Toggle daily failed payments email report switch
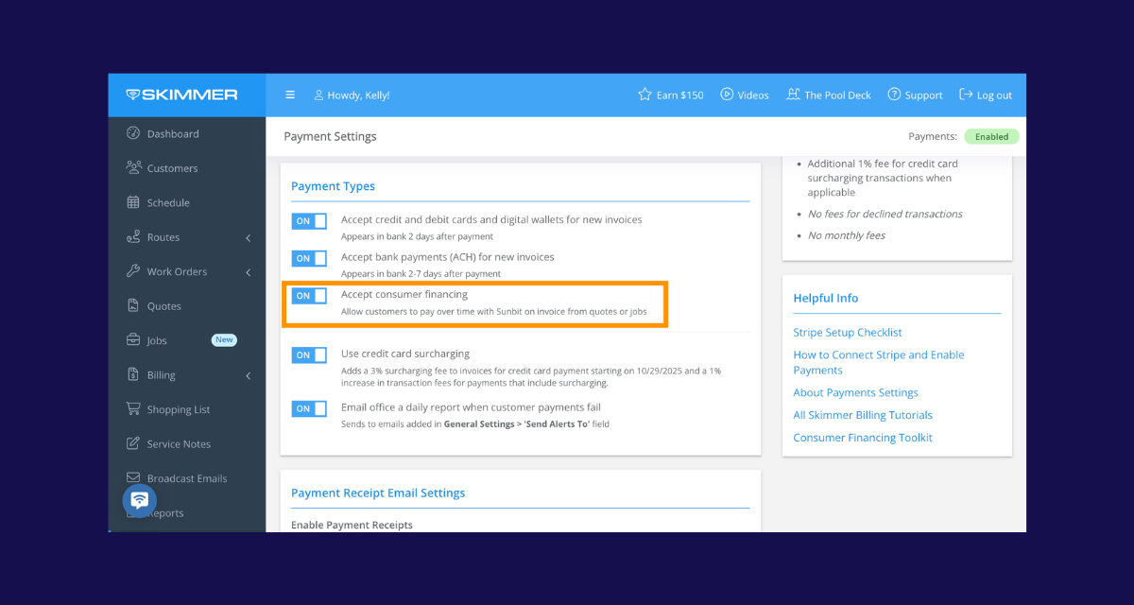The width and height of the screenshot is (1134, 605). tap(309, 408)
